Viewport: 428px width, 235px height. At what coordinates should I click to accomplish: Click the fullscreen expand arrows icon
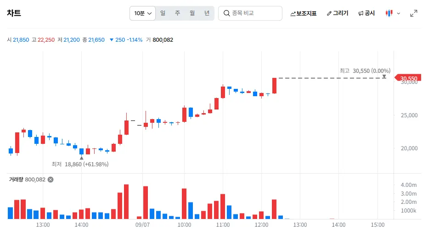pyautogui.click(x=414, y=13)
